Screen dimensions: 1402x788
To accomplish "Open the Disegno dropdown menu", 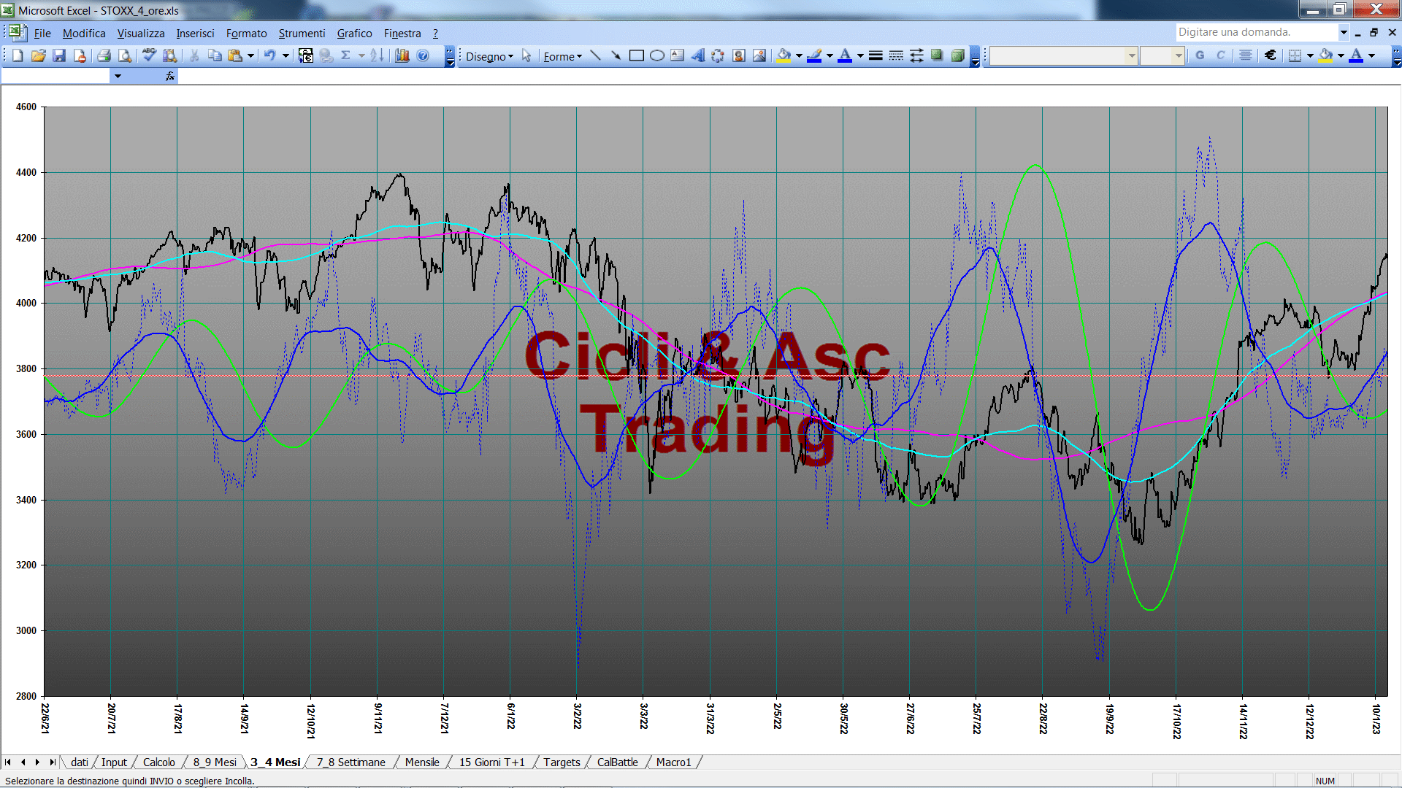I will tap(489, 56).
